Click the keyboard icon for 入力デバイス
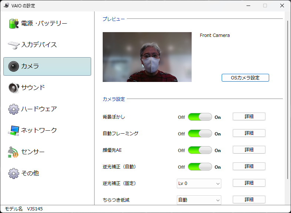Viewport: 291px width, 213px height. click(x=14, y=45)
